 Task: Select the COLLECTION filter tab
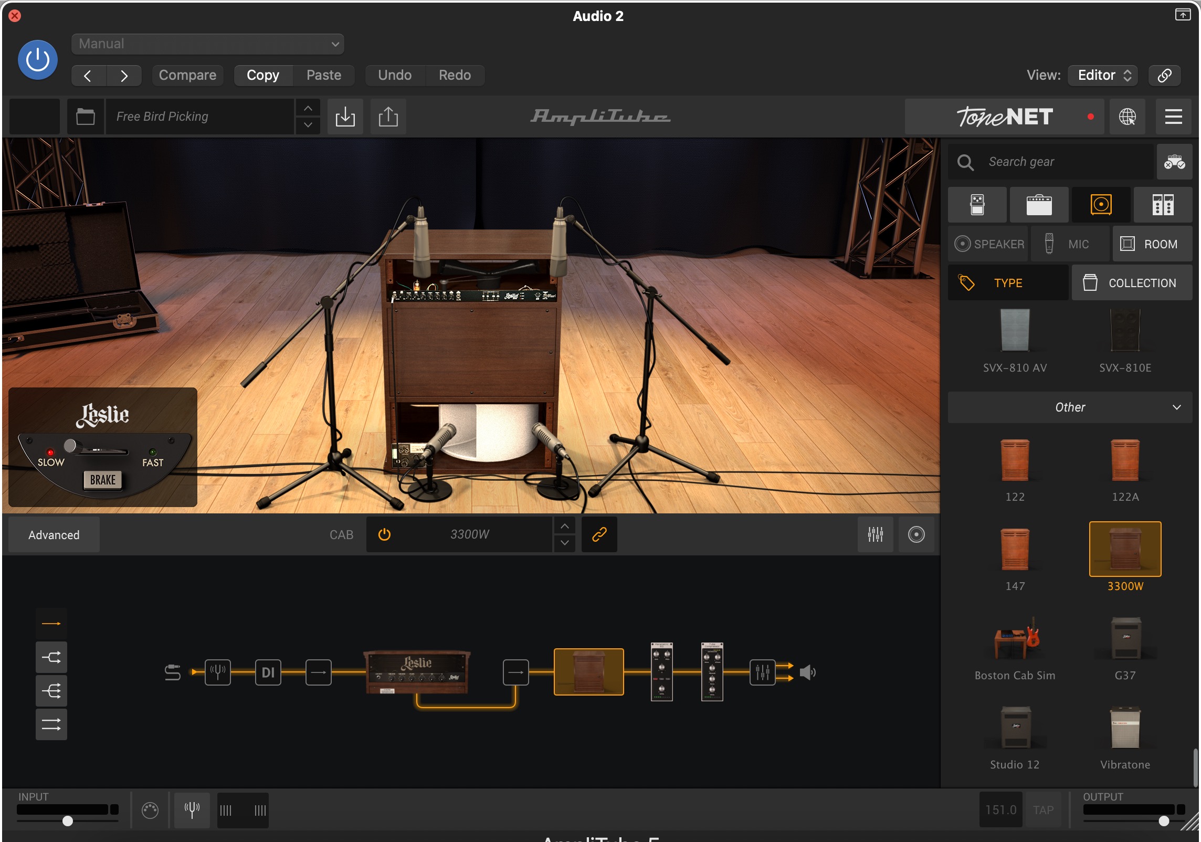(1132, 283)
